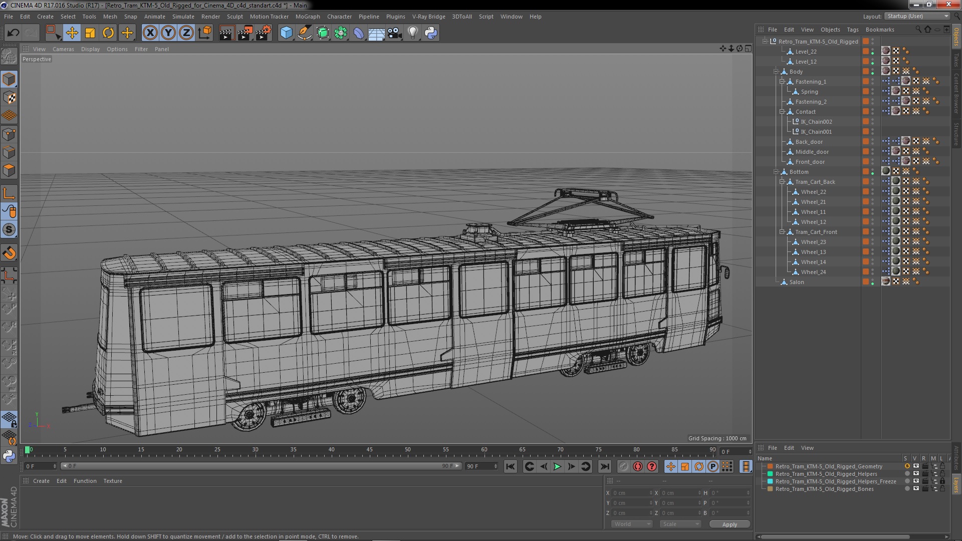962x541 pixels.
Task: Go to the start of animation
Action: click(x=510, y=466)
